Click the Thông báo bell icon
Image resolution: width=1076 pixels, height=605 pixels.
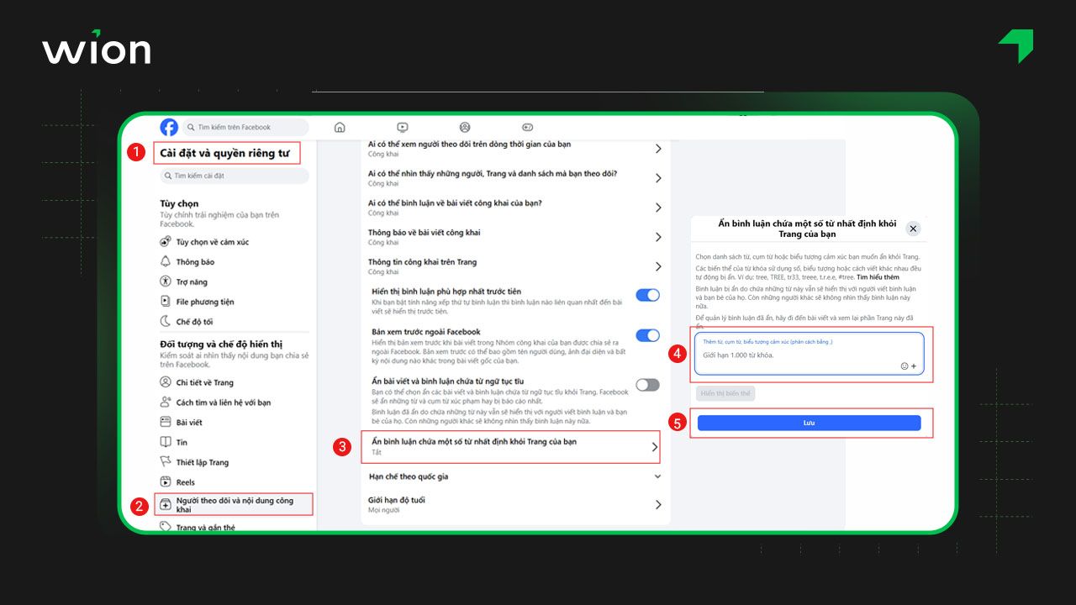click(x=166, y=261)
